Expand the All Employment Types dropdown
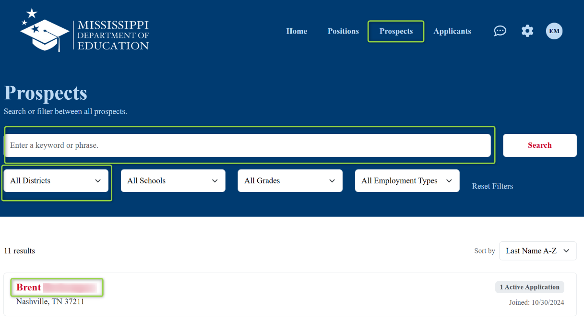Image resolution: width=584 pixels, height=323 pixels. tap(407, 180)
